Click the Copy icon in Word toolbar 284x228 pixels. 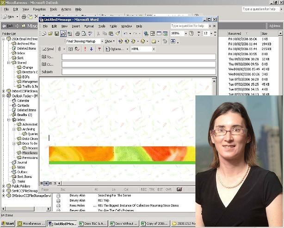(x=105, y=33)
